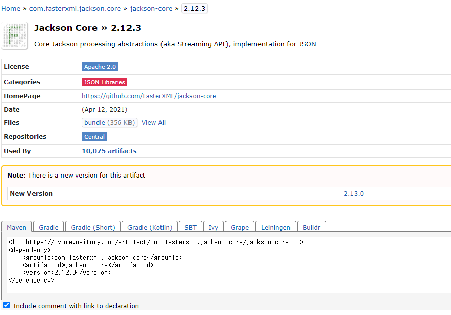Click the License row label
The height and width of the screenshot is (315, 451).
click(x=16, y=66)
